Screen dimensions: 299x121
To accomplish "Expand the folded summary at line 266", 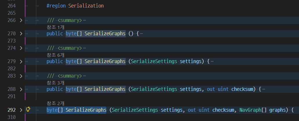I will (x=21, y=20).
